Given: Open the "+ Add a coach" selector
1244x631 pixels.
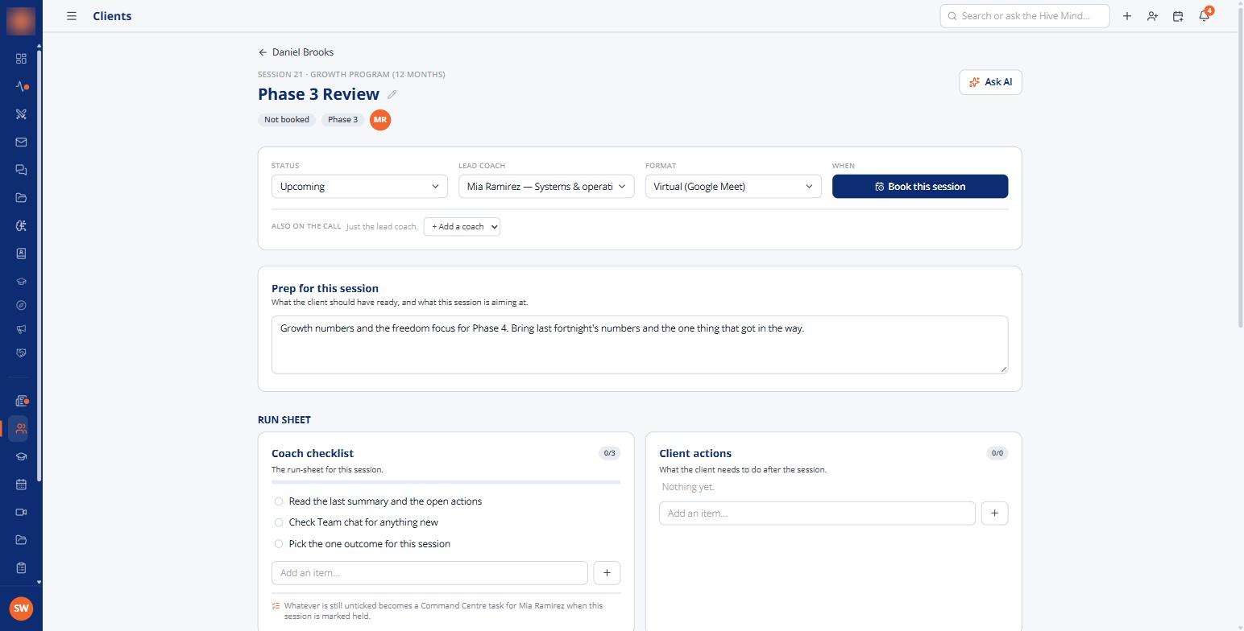Looking at the screenshot, I should (x=462, y=227).
